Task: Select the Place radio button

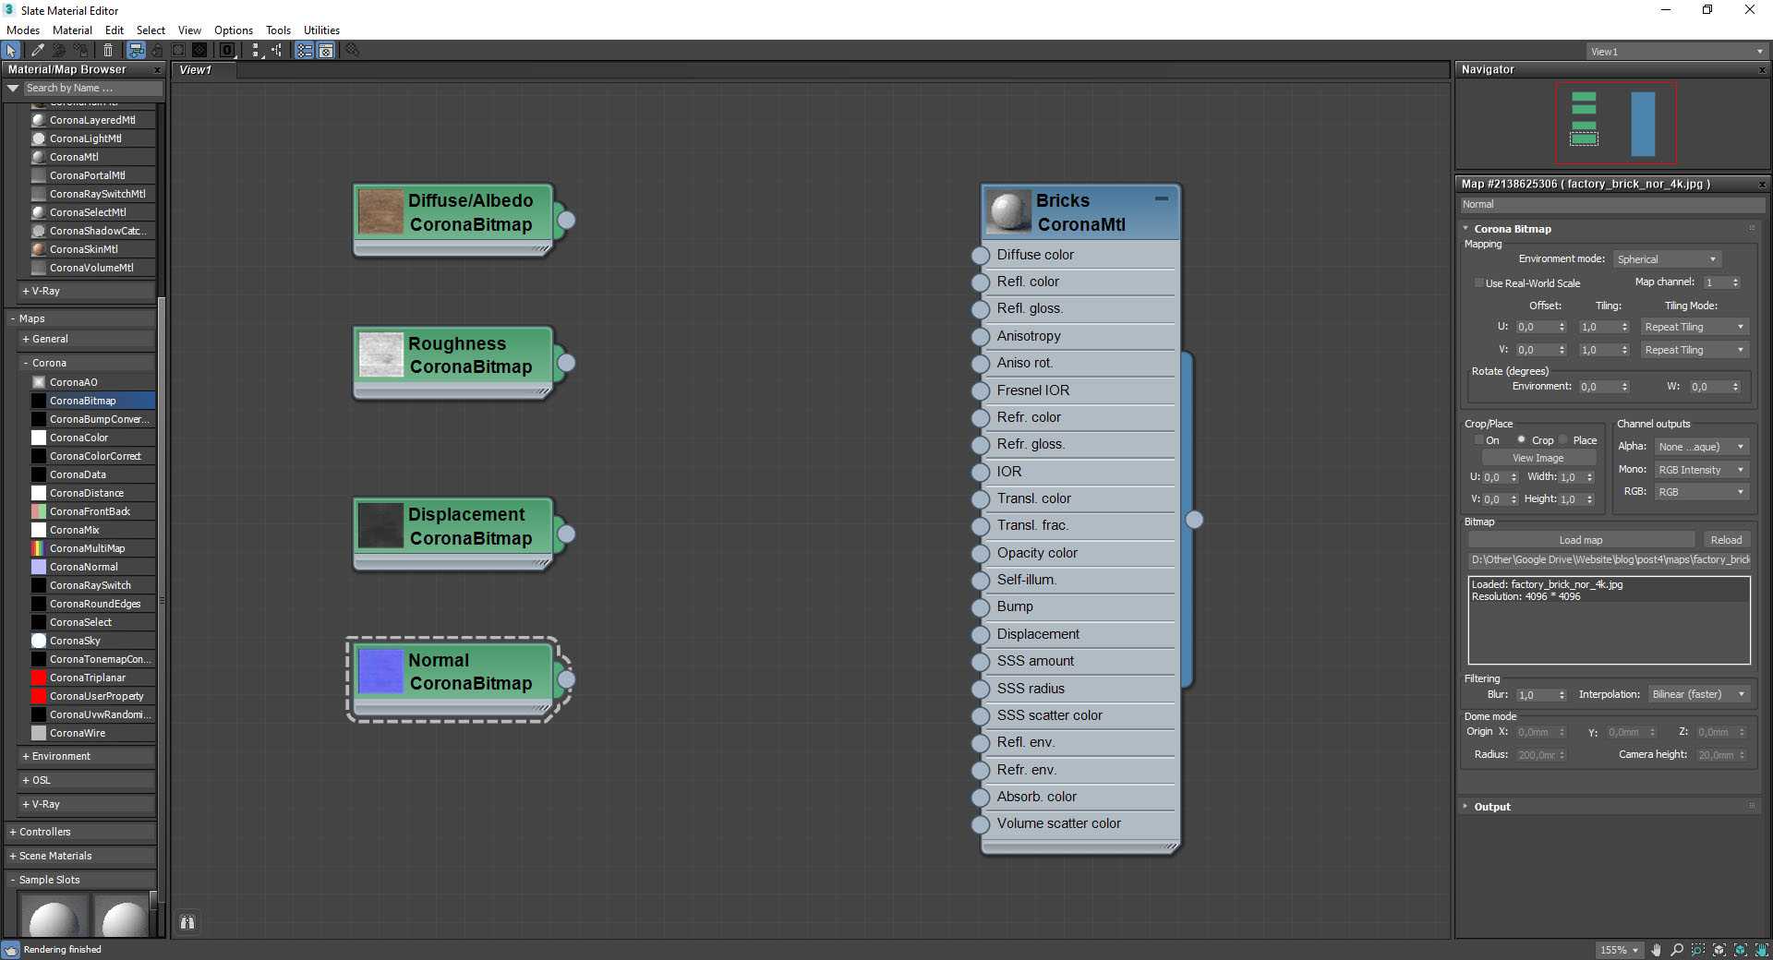Action: (x=1564, y=440)
